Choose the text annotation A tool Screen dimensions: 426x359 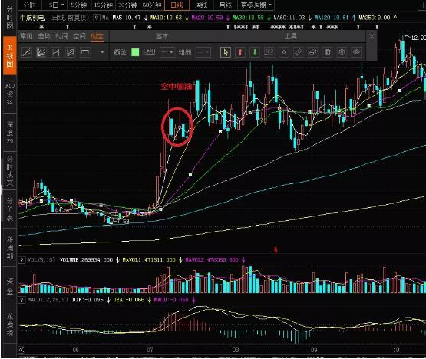(x=284, y=52)
